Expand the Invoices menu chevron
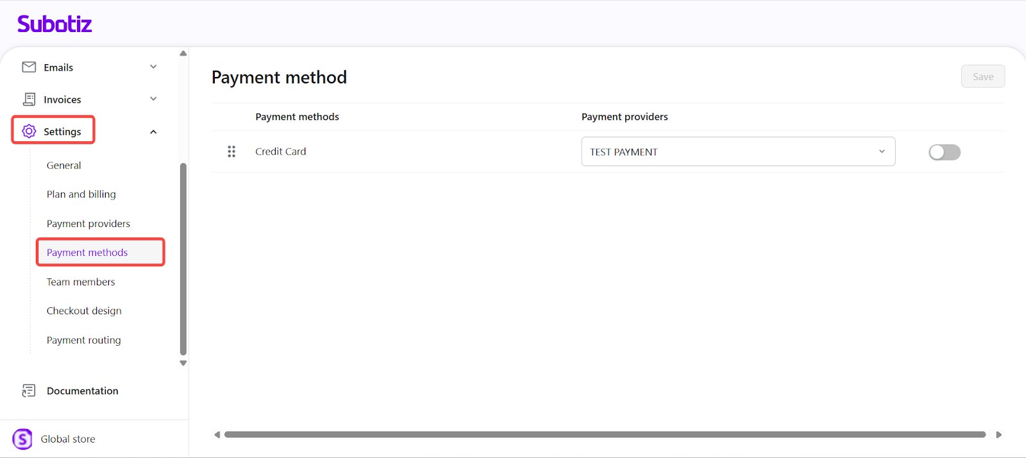Viewport: 1026px width, 458px height. tap(153, 99)
